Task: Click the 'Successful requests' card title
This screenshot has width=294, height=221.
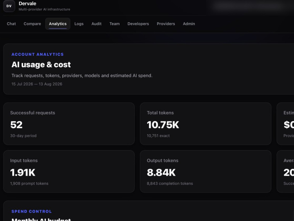Action: coord(33,113)
